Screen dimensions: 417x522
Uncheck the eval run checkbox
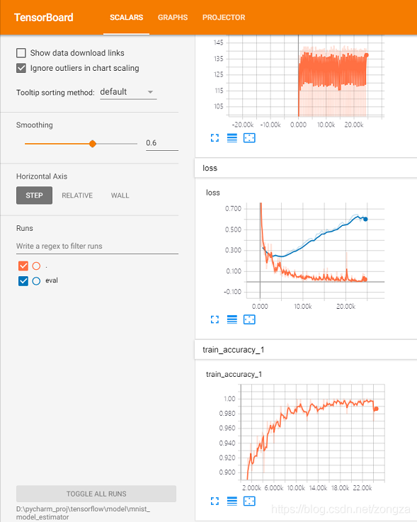[x=23, y=281]
